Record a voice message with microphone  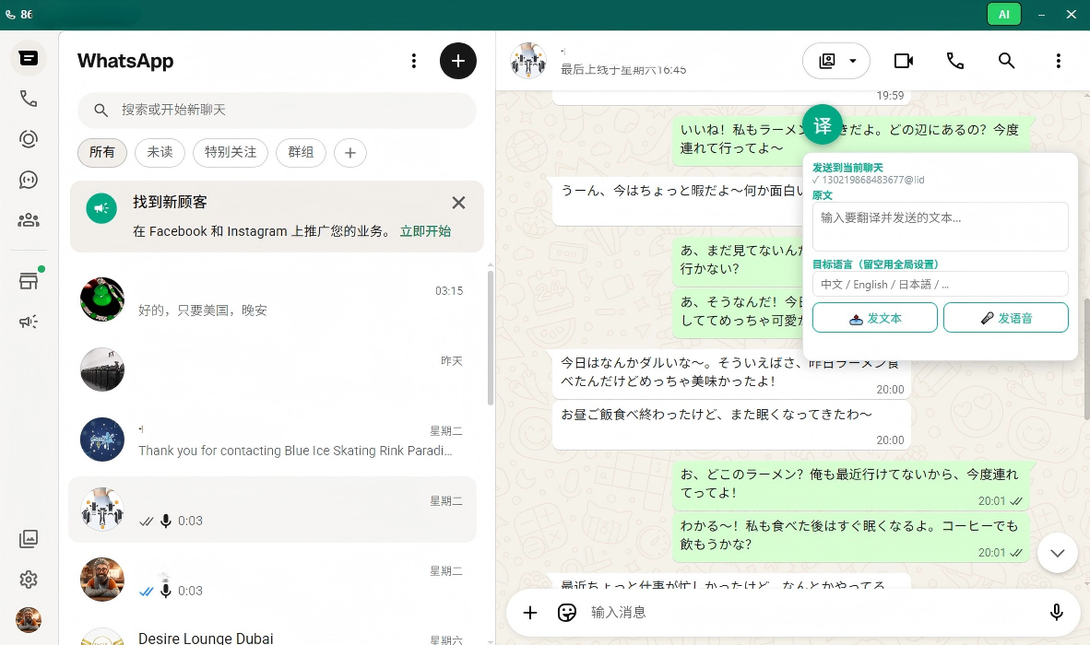(1056, 613)
